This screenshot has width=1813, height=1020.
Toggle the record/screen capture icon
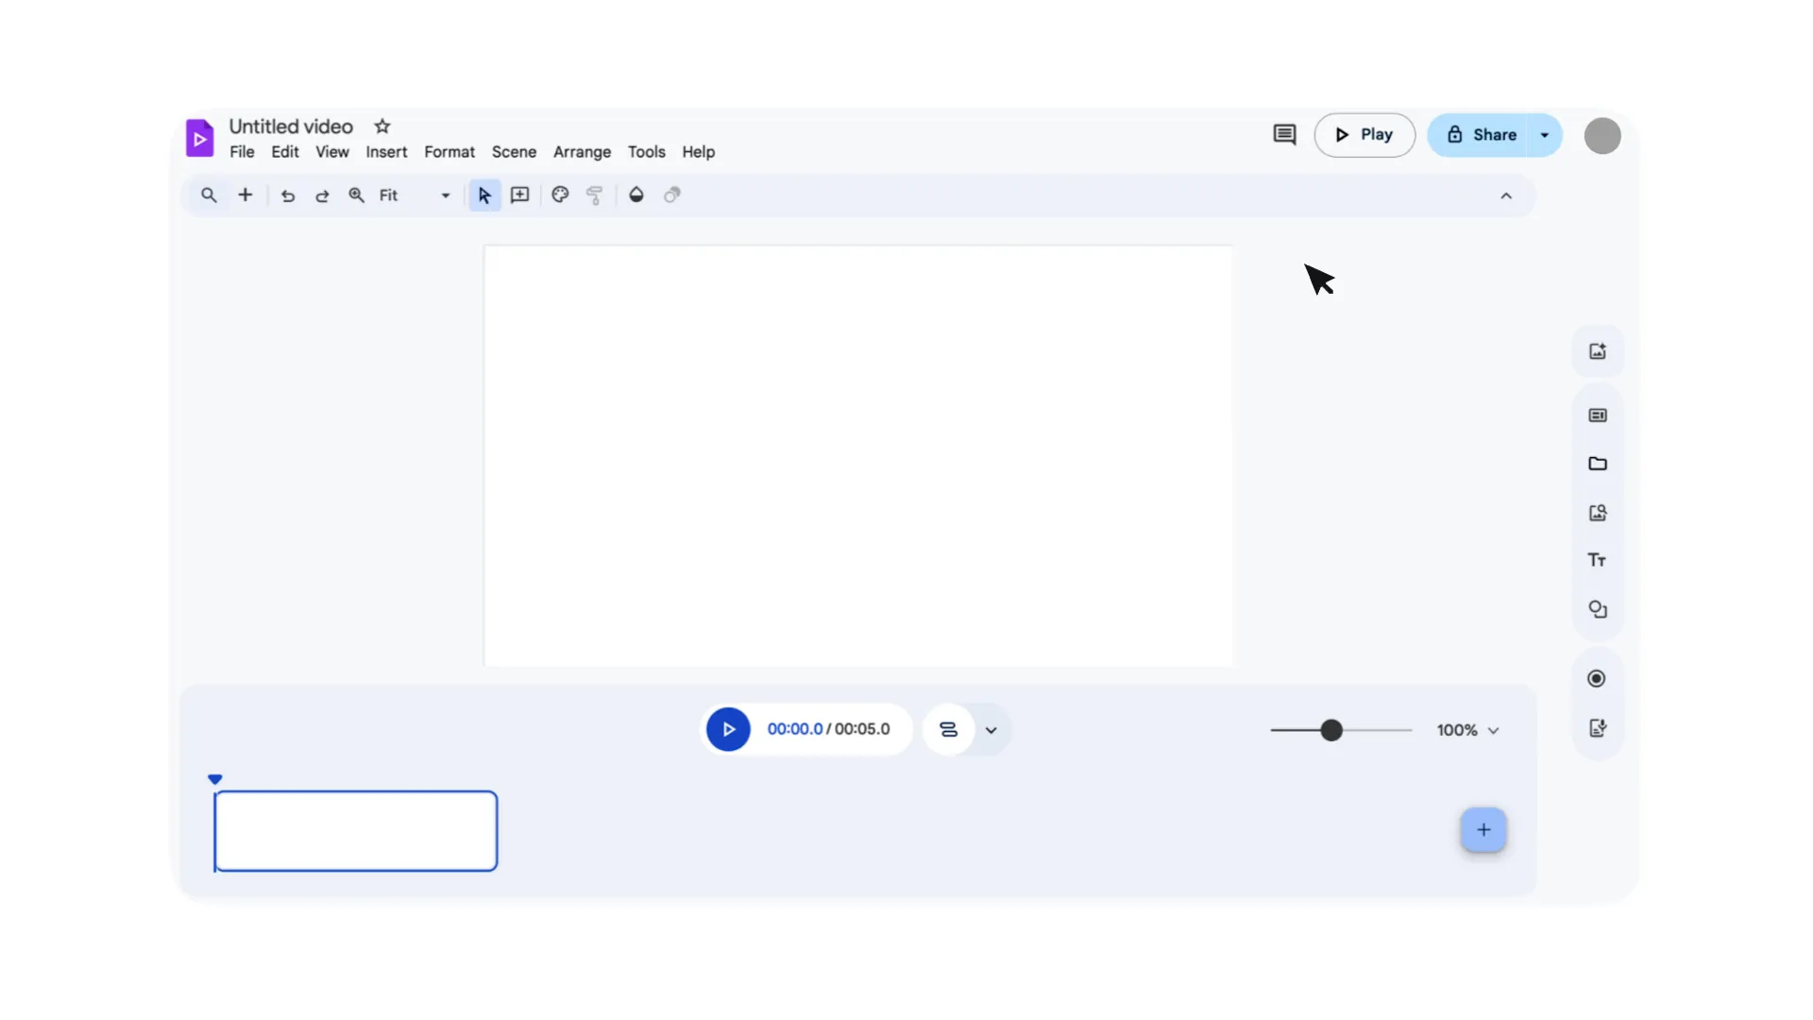point(1598,677)
